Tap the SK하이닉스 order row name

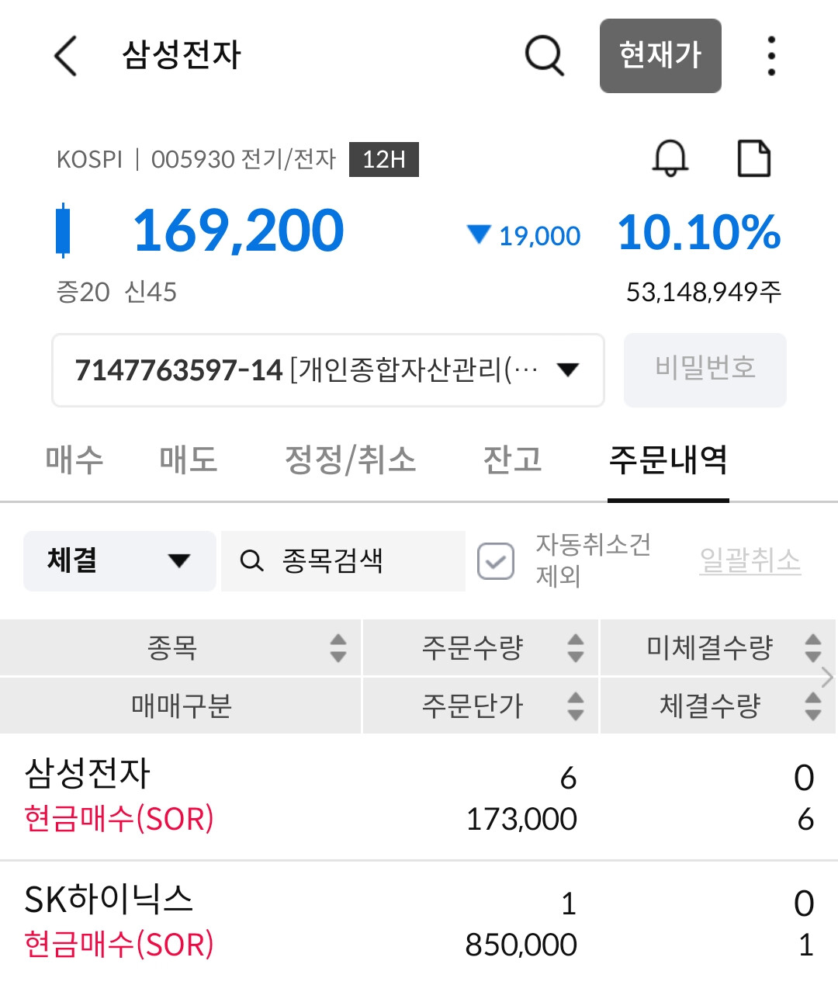click(109, 899)
